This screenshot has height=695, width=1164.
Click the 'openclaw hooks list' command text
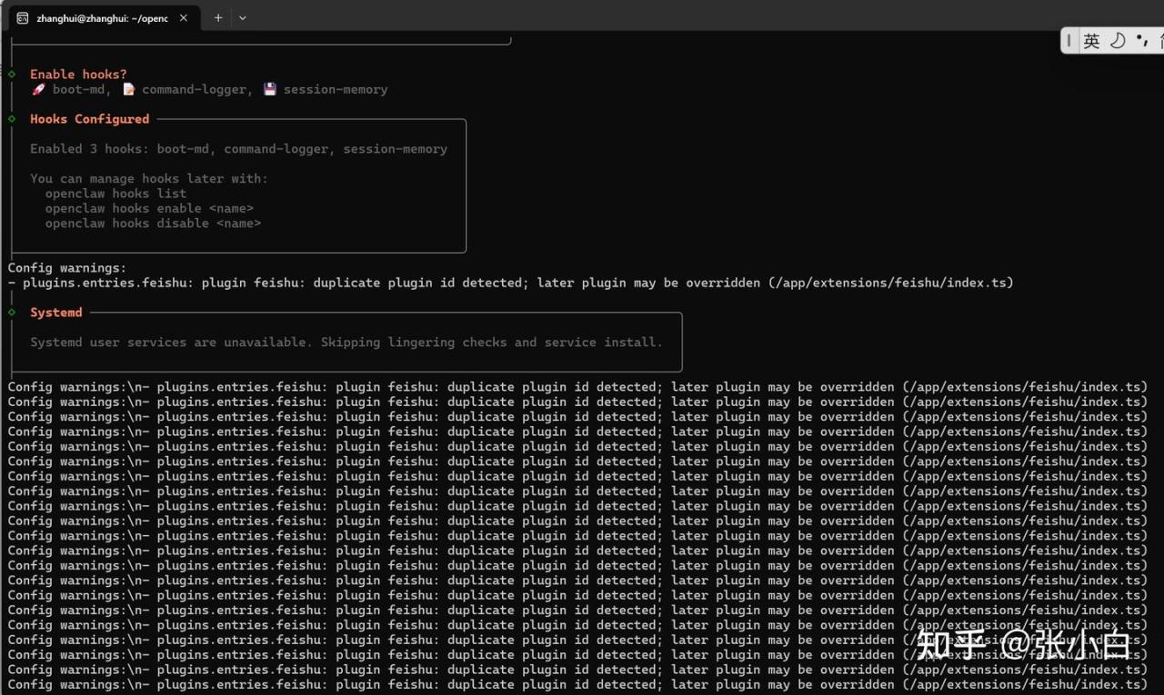pos(115,194)
